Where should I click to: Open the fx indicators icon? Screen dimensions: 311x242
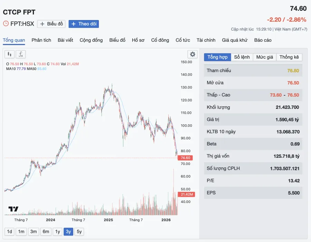click(x=21, y=54)
